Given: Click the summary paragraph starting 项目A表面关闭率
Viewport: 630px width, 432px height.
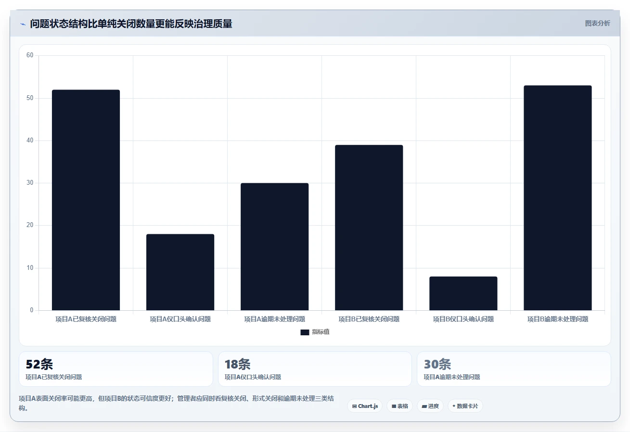Looking at the screenshot, I should [176, 403].
